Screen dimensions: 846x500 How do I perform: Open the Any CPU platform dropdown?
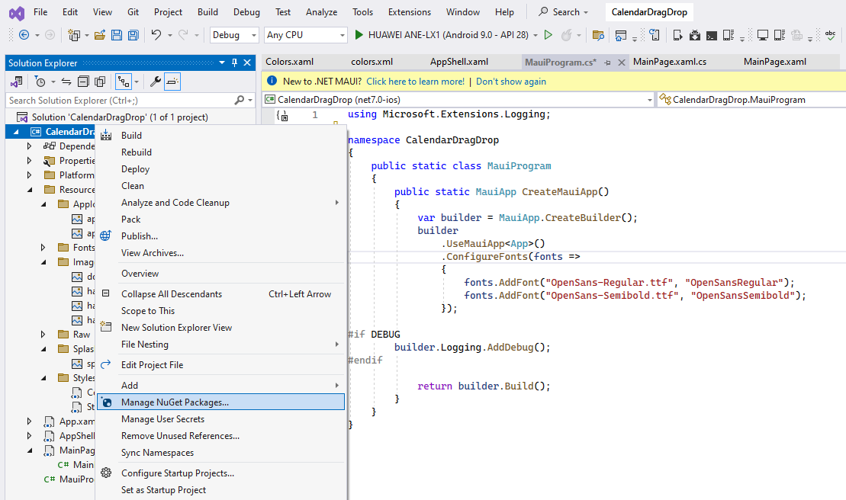pyautogui.click(x=305, y=35)
